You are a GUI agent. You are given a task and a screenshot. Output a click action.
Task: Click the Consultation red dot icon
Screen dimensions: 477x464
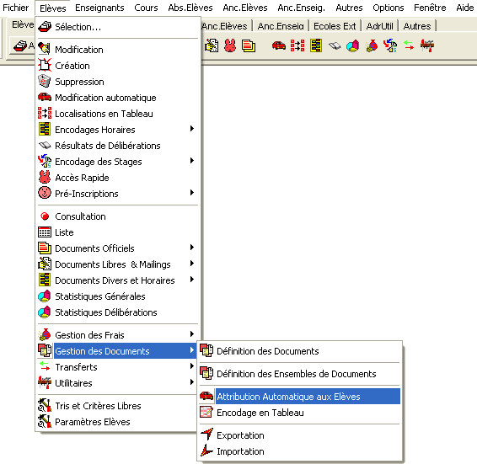45,216
